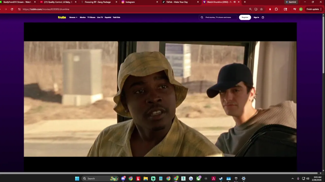Click the Tubi logo
The width and height of the screenshot is (325, 182).
pyautogui.click(x=62, y=17)
